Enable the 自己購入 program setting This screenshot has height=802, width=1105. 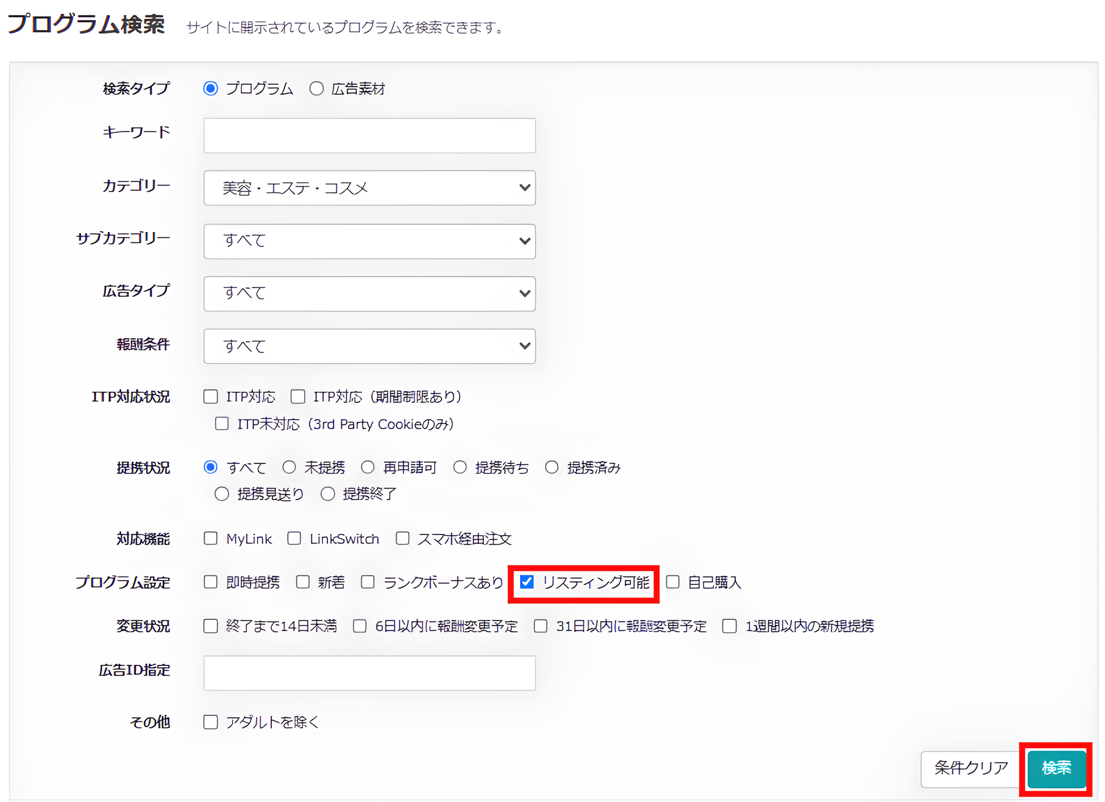673,582
